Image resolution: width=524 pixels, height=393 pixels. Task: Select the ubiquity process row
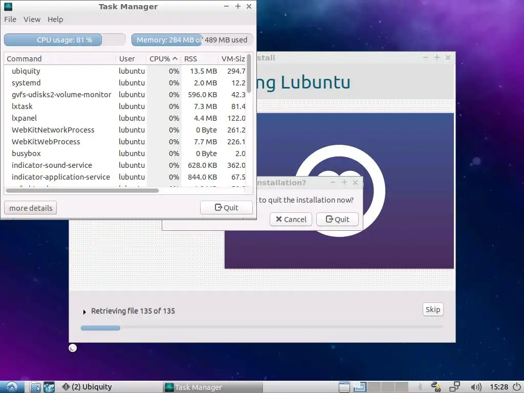point(125,71)
